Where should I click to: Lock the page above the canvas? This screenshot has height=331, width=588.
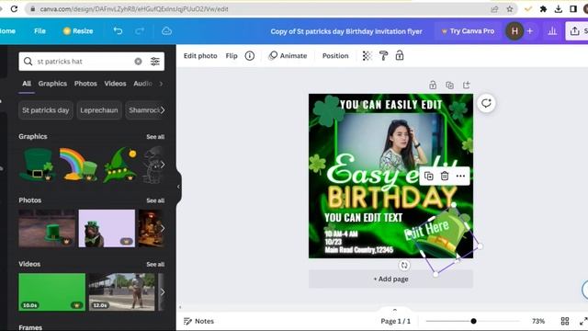[433, 85]
